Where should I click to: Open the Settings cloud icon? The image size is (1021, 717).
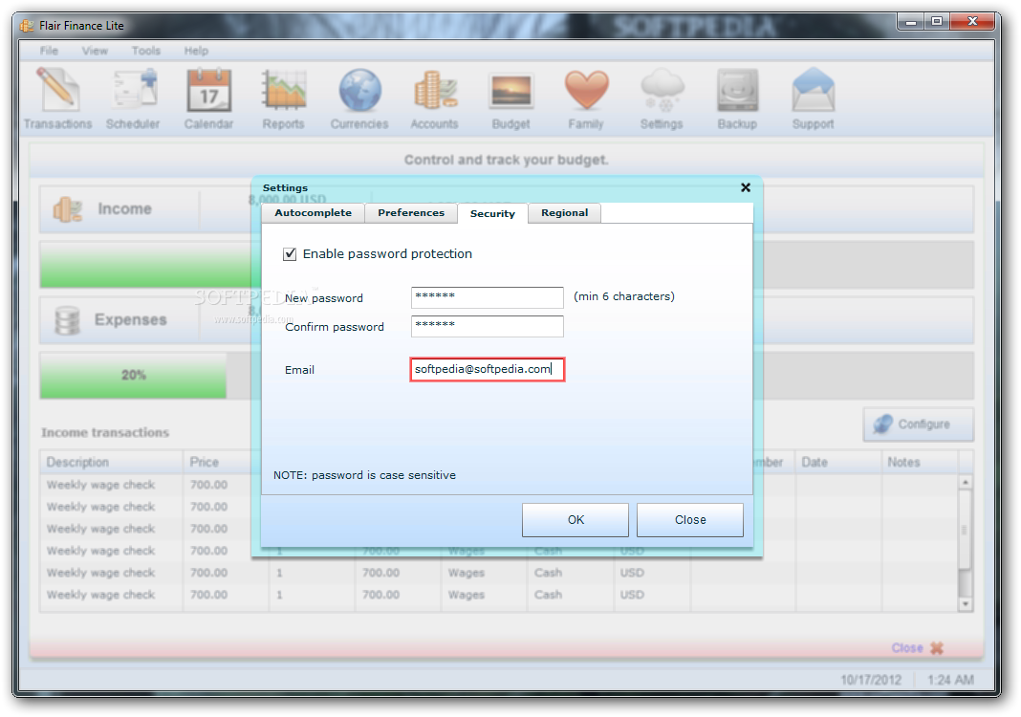[x=662, y=99]
